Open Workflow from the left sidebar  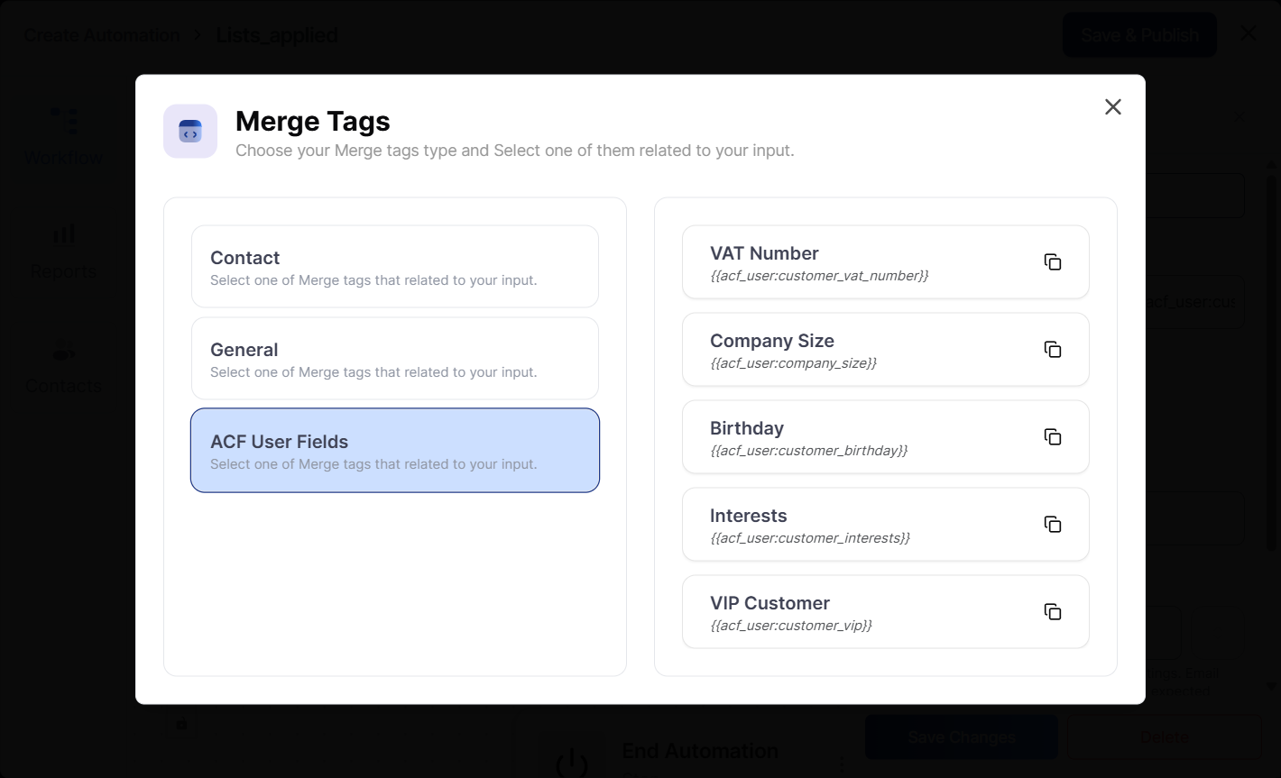tap(63, 133)
